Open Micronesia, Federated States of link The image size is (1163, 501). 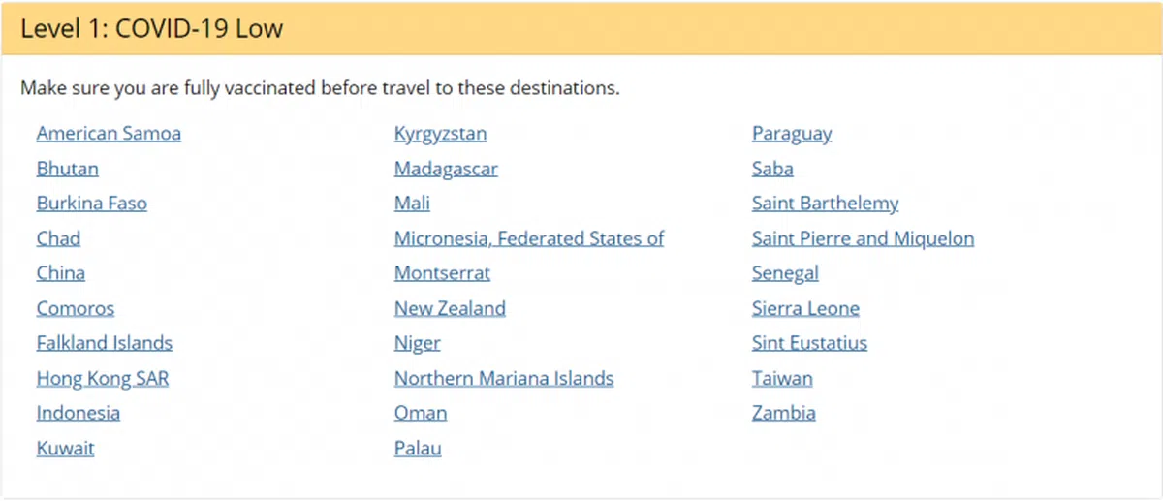(x=529, y=238)
